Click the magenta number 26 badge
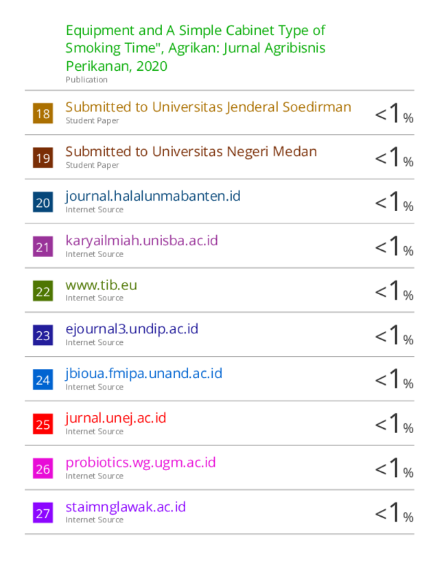The height and width of the screenshot is (578, 446). tap(43, 469)
